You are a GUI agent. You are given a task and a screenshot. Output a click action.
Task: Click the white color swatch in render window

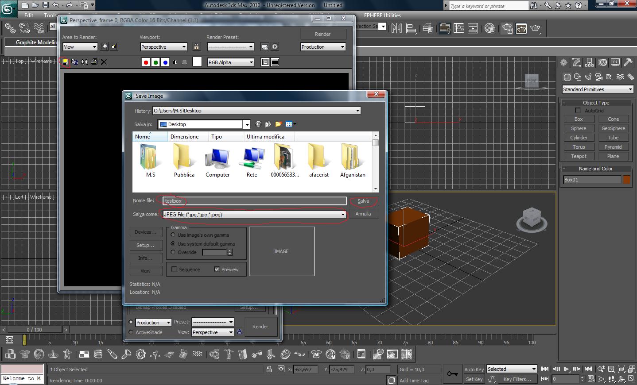click(197, 62)
